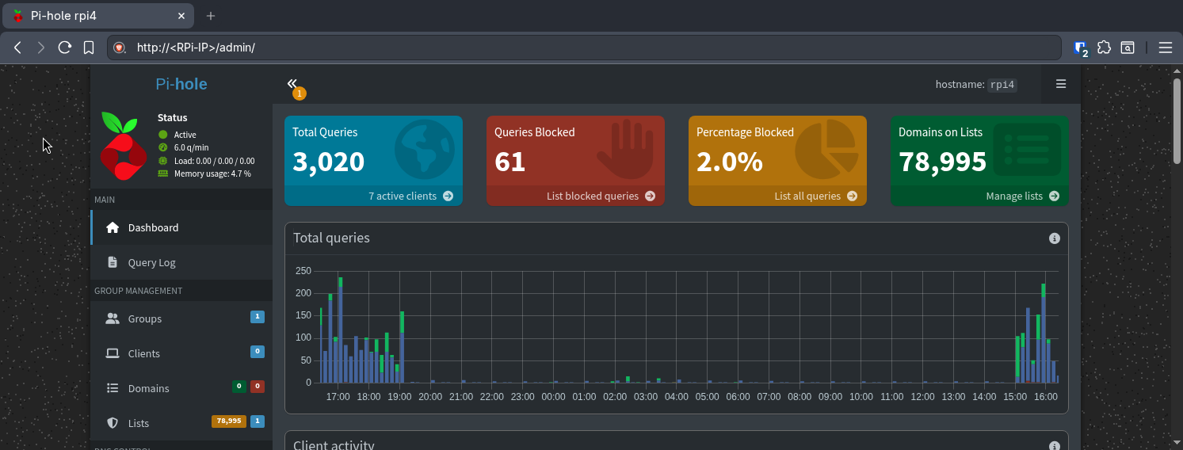Click the Bitwarden extension icon

(1080, 48)
